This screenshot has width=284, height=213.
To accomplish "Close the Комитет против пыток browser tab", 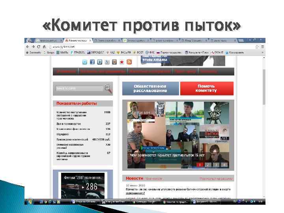I will point(90,41).
